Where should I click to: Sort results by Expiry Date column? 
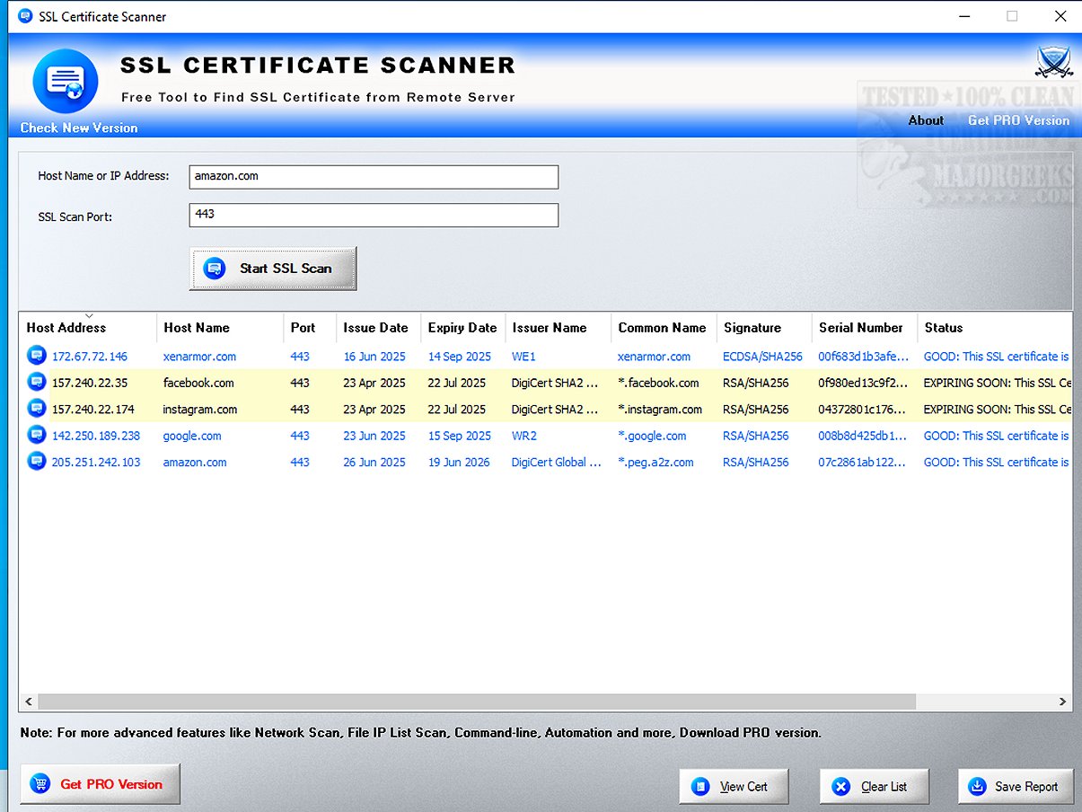pyautogui.click(x=462, y=328)
